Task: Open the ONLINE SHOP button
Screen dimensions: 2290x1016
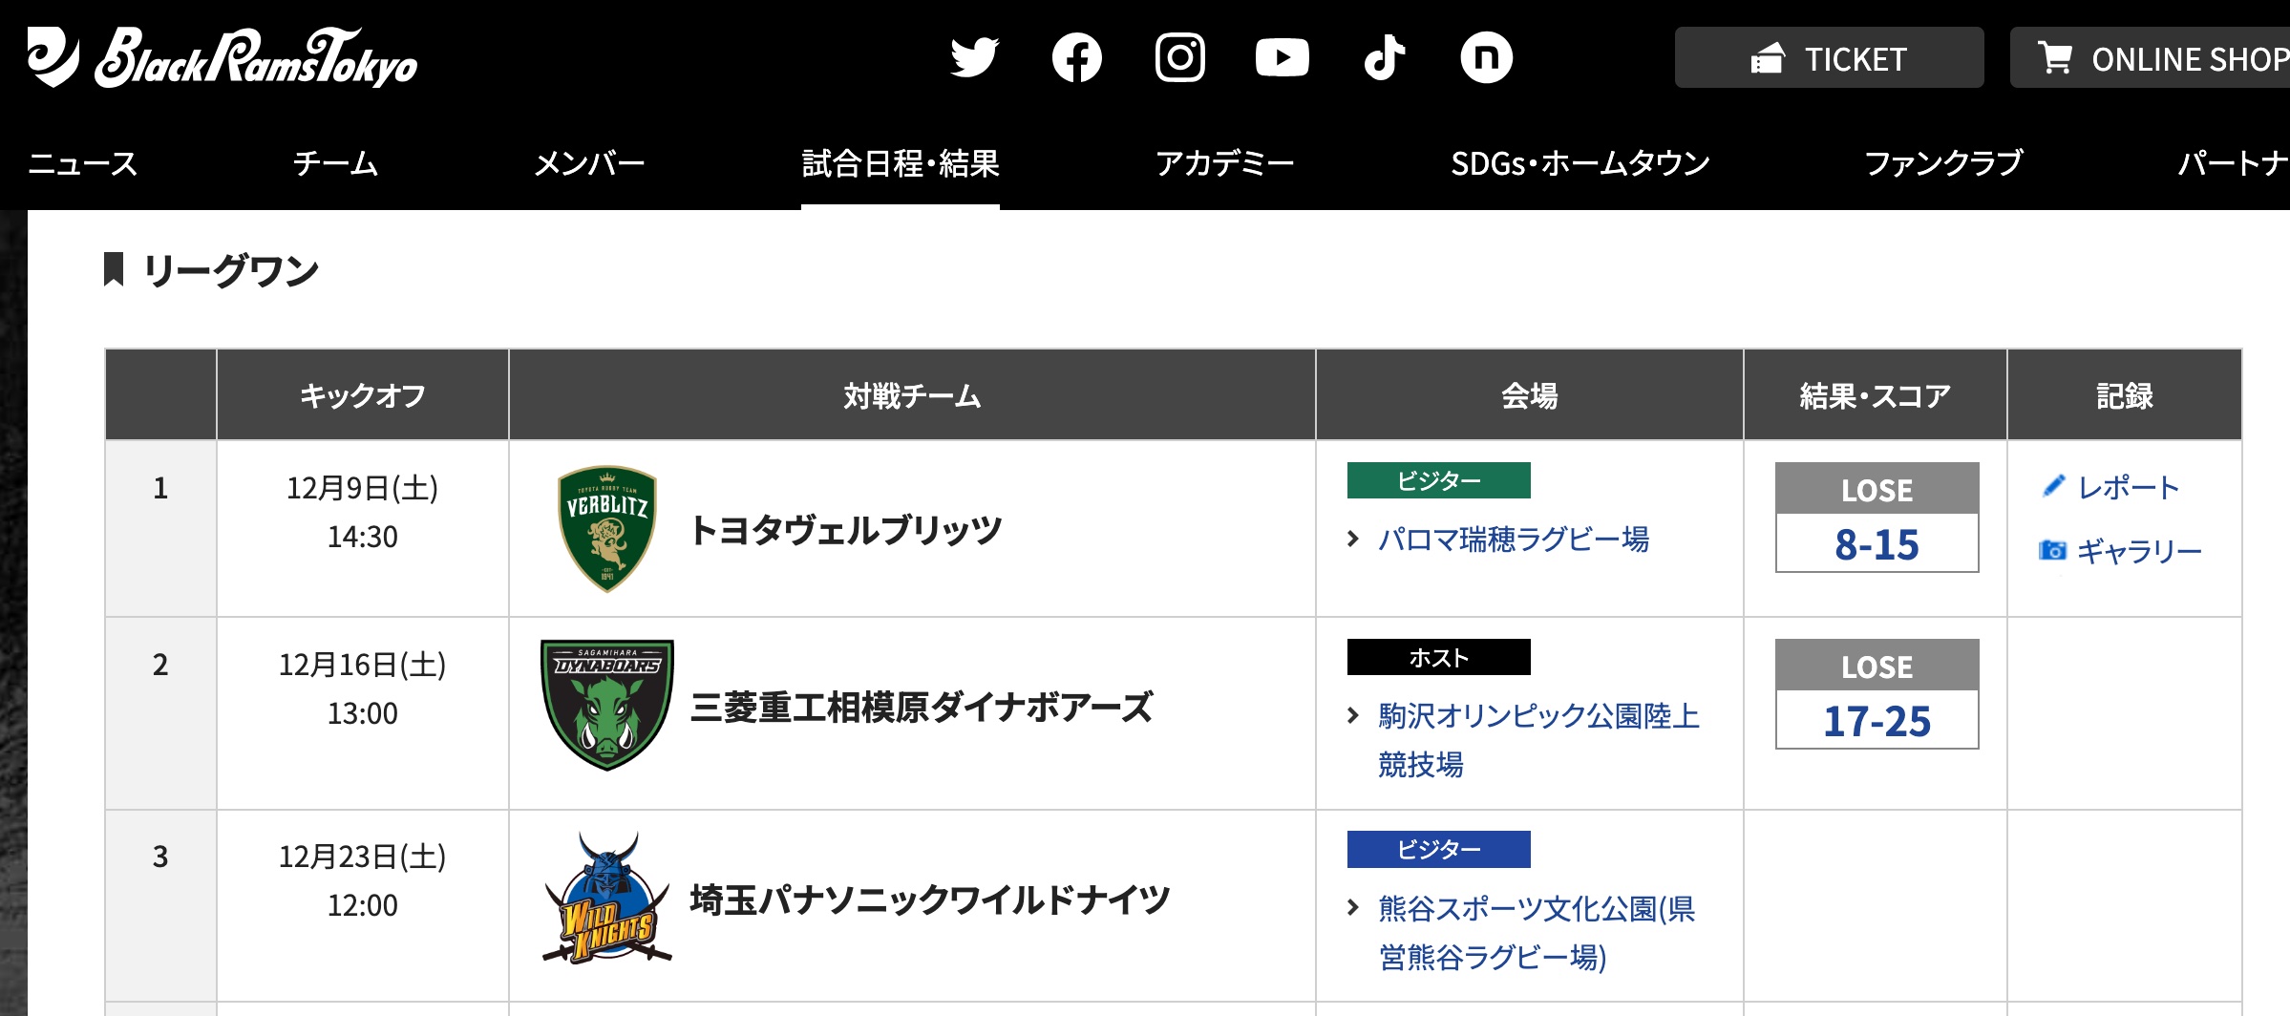Action: 2151,58
